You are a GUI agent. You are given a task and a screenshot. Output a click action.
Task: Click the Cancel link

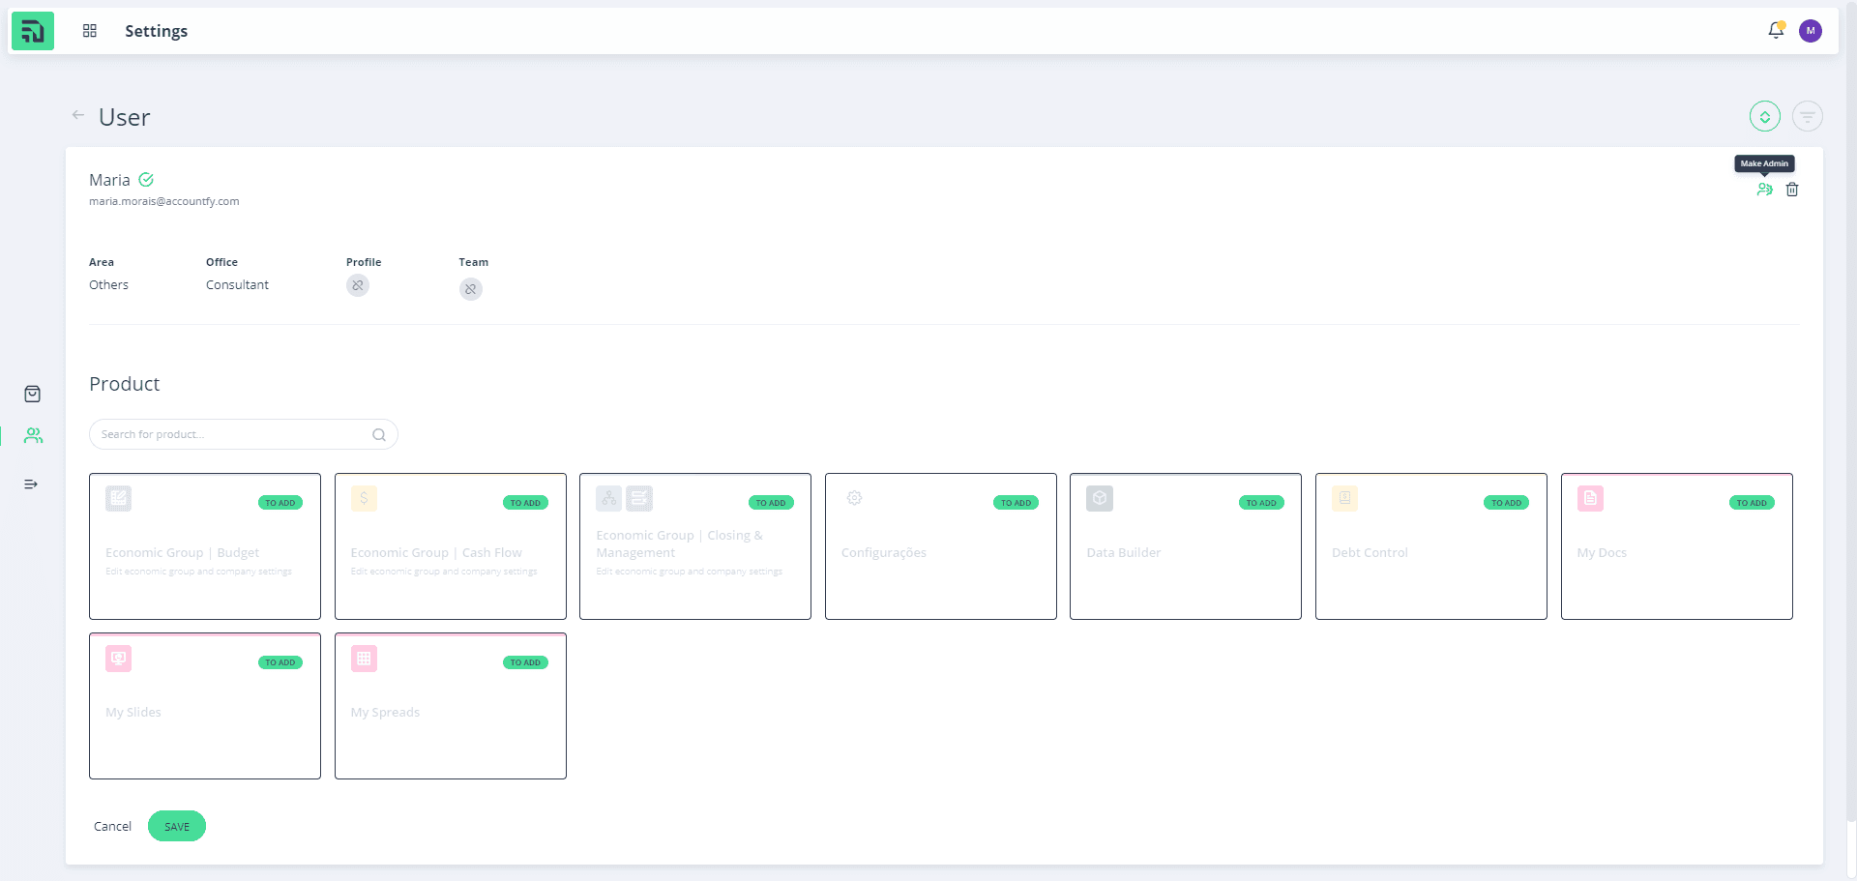pos(112,827)
